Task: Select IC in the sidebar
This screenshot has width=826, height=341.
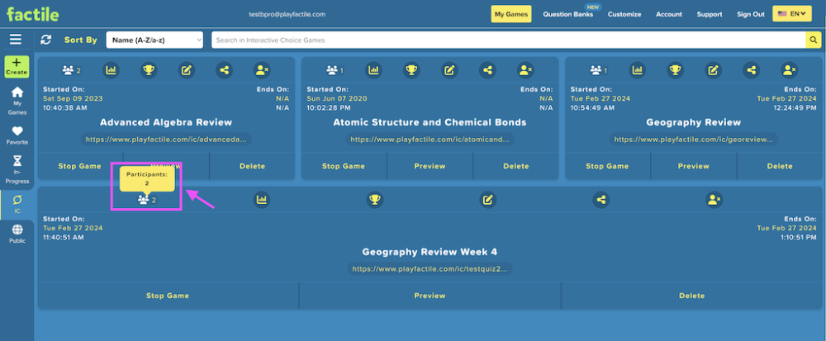Action: pyautogui.click(x=17, y=205)
